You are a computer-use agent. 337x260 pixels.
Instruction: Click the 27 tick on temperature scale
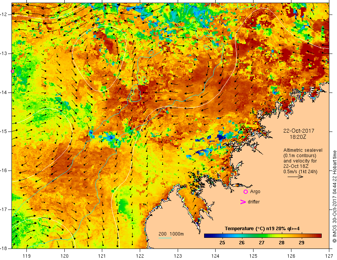click(x=262, y=243)
